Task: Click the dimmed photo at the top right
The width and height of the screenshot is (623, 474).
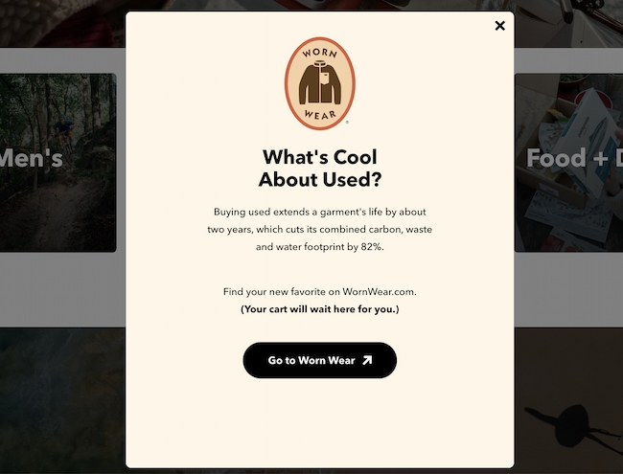Action: (x=568, y=23)
